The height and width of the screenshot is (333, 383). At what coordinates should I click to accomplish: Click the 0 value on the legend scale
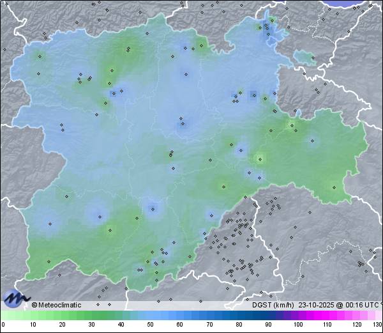[3, 325]
